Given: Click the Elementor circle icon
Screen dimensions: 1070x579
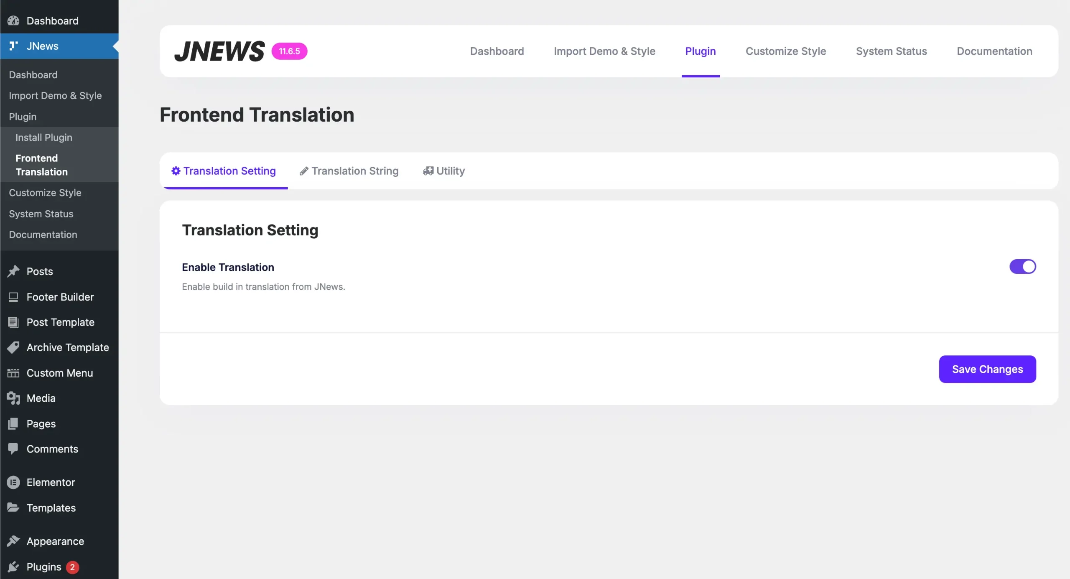Looking at the screenshot, I should (13, 482).
